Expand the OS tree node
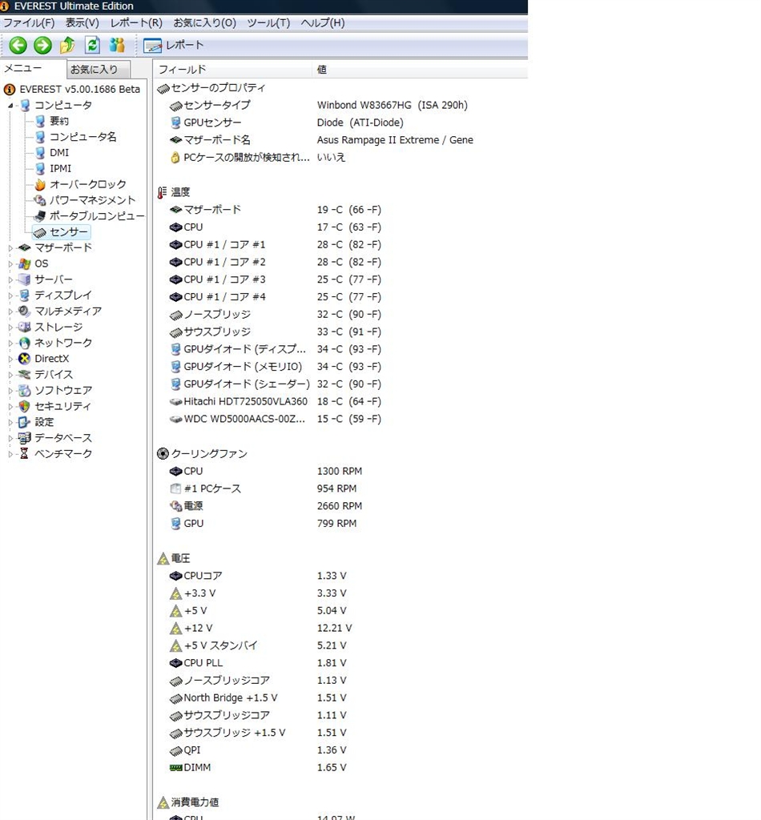 tap(10, 264)
